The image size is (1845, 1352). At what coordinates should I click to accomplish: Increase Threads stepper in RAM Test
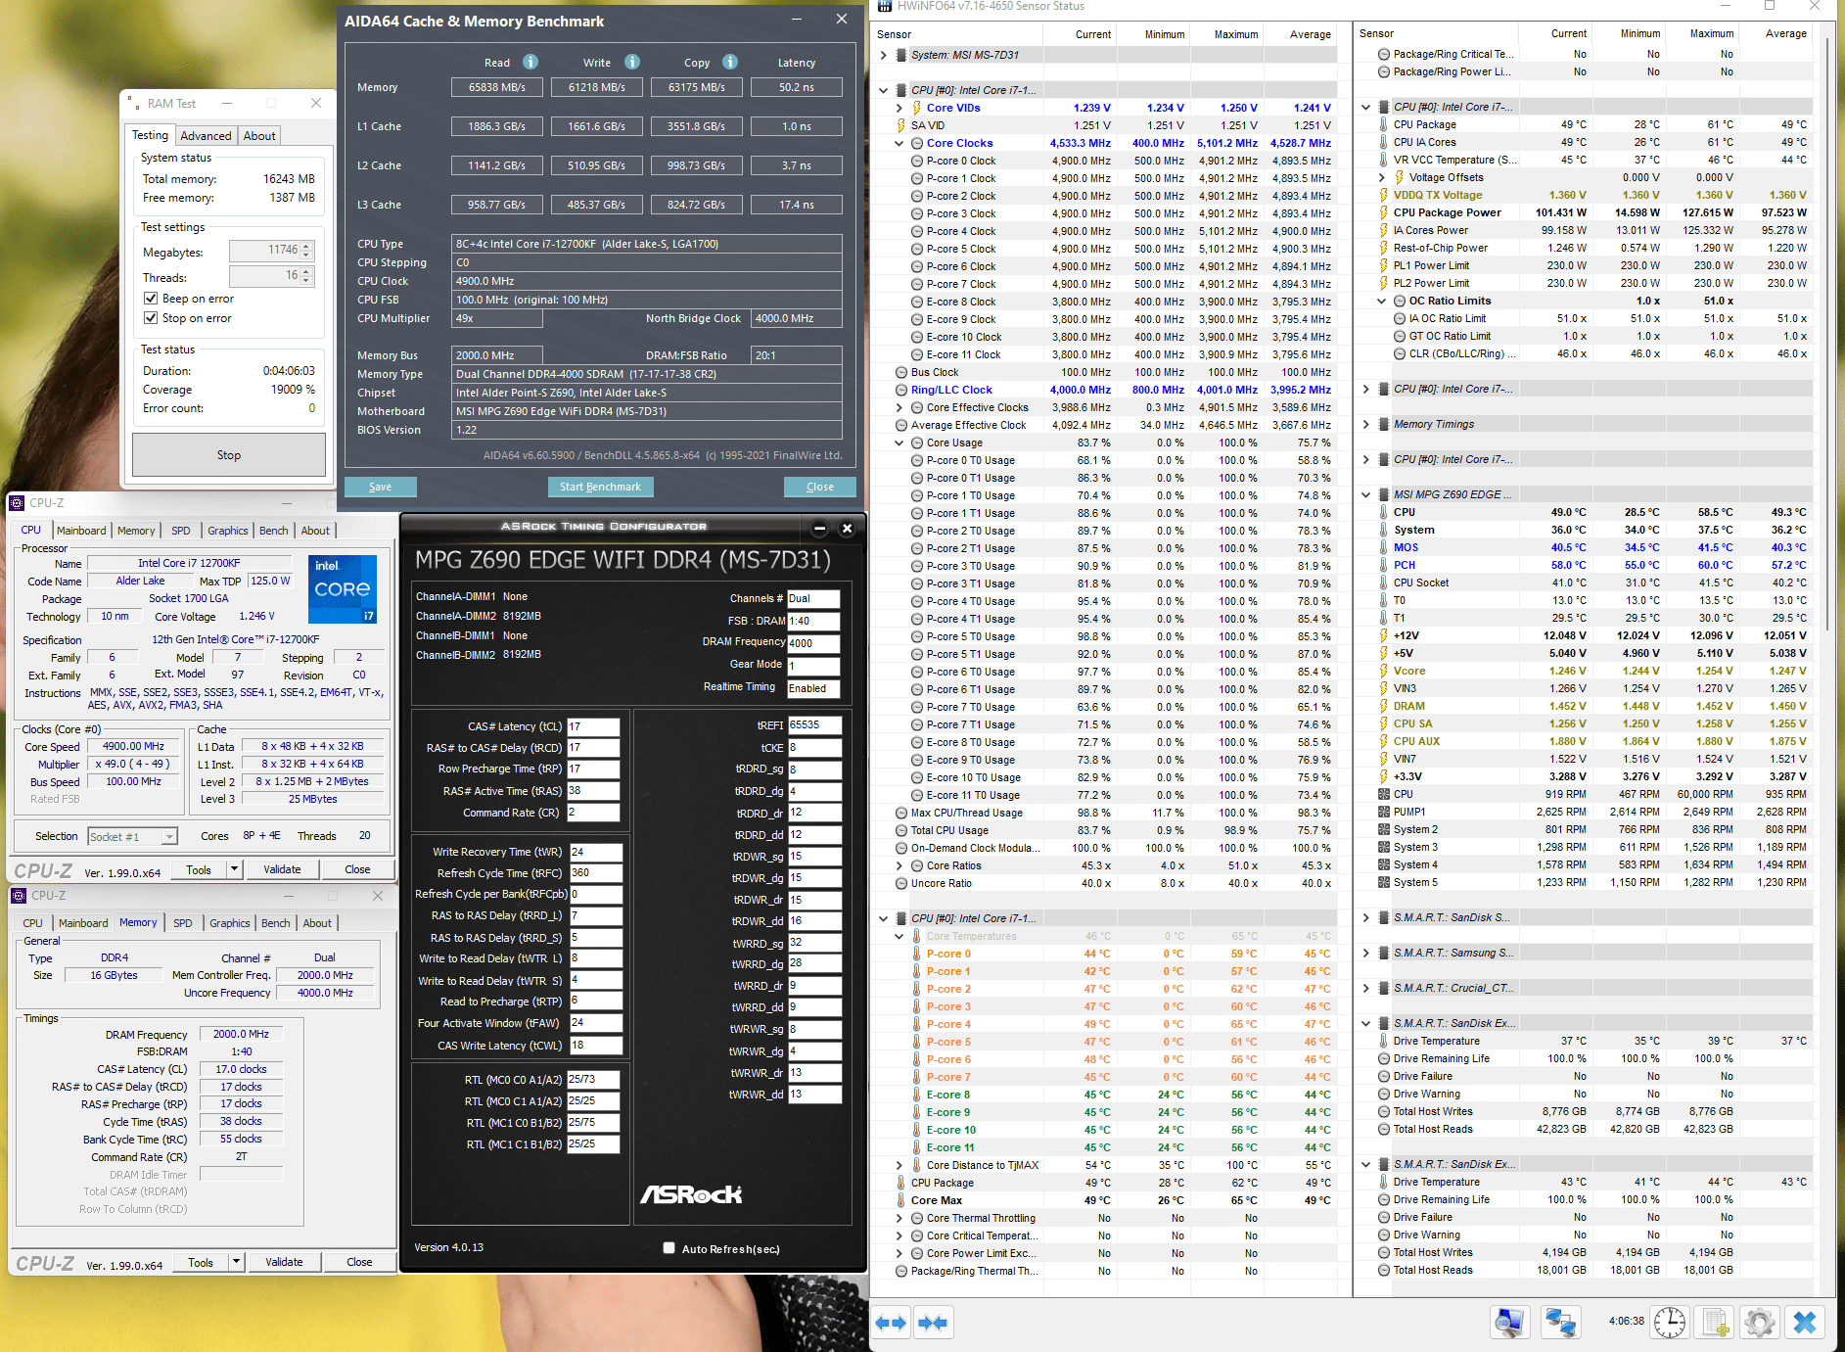pos(306,272)
